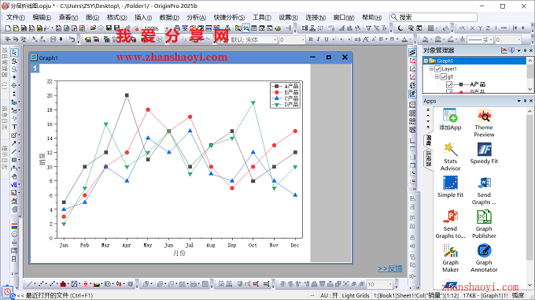The width and height of the screenshot is (535, 300).
Task: Open the 帮助 menu
Action: coord(371,17)
